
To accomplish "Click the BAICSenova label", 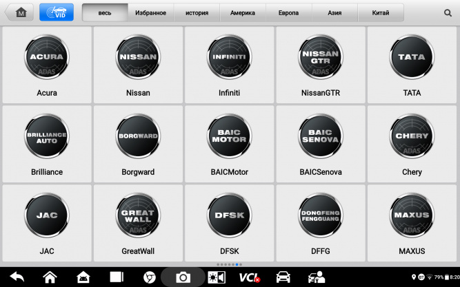I will click(x=321, y=172).
